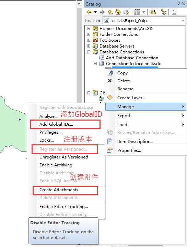The image size is (187, 247).
Task: Click Unregister As Versioned entry
Action: tap(66, 157)
